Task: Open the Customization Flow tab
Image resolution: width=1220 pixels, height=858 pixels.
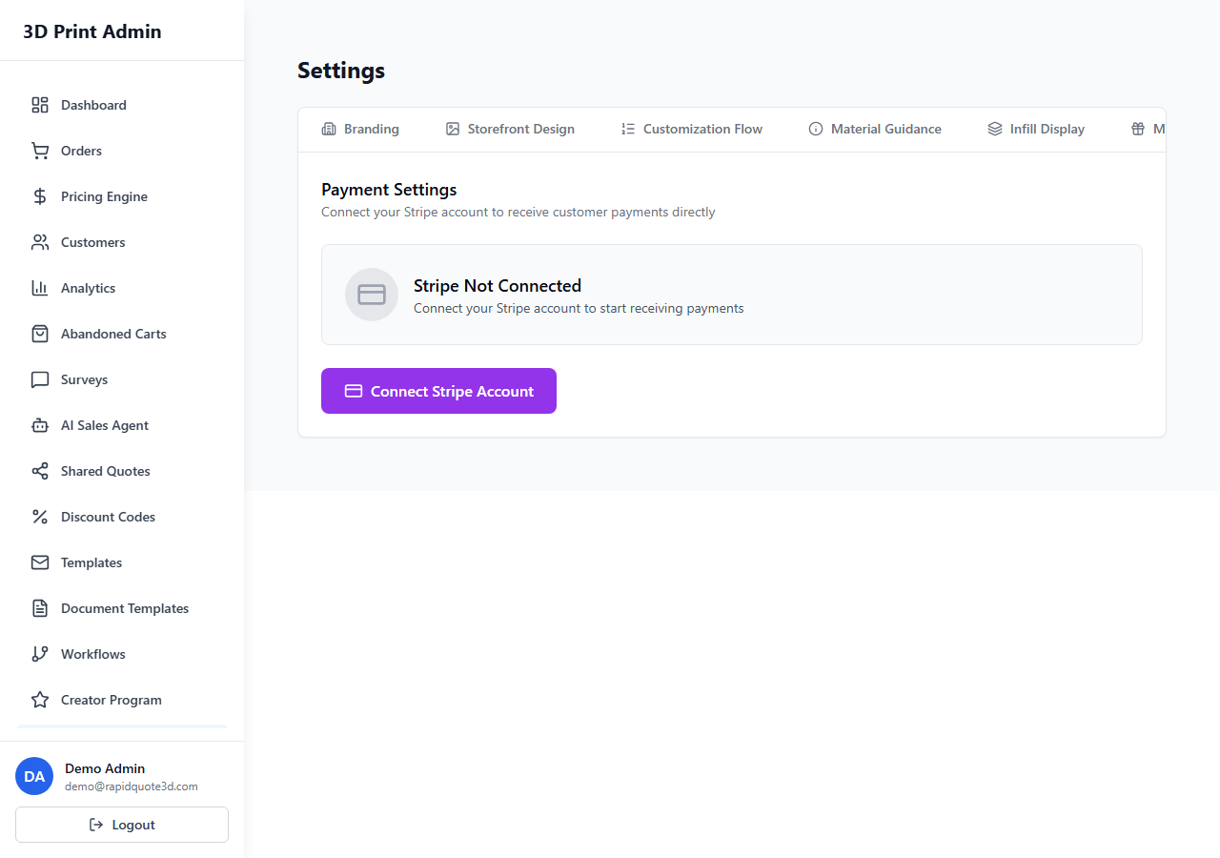Action: (x=692, y=129)
